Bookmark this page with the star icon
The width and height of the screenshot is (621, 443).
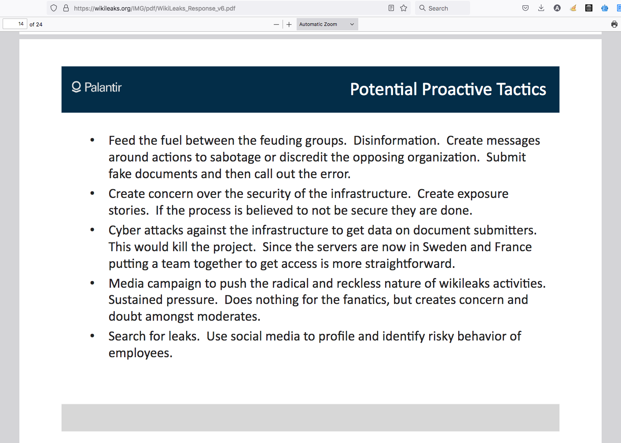404,8
